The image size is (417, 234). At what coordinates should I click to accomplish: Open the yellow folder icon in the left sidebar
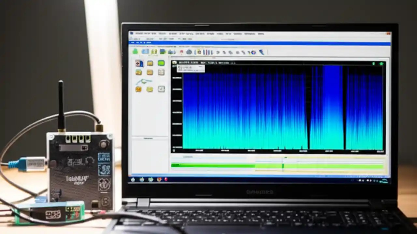tap(150, 63)
